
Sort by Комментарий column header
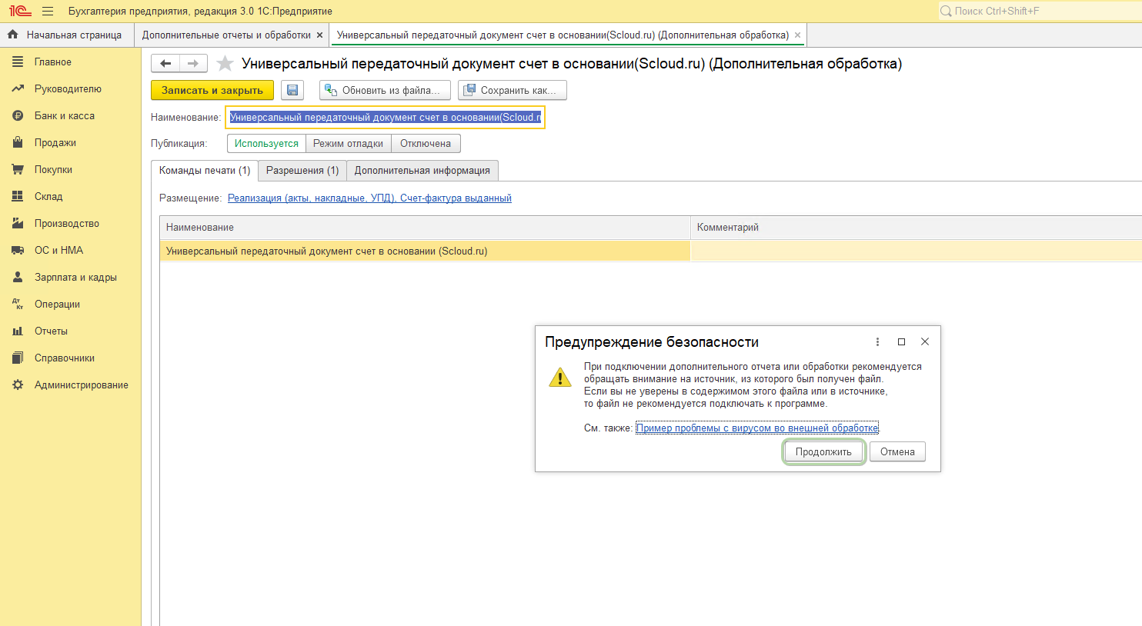click(916, 228)
